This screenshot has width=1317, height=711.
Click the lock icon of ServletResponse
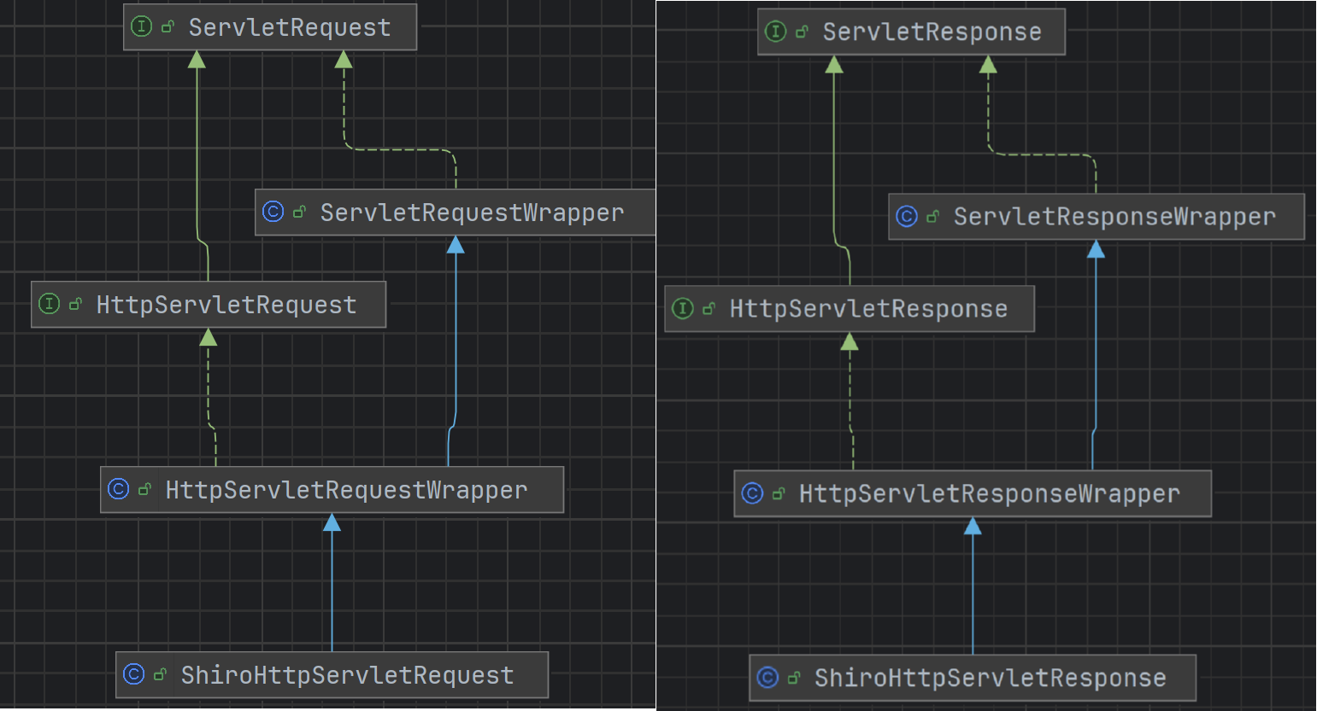[x=802, y=32]
